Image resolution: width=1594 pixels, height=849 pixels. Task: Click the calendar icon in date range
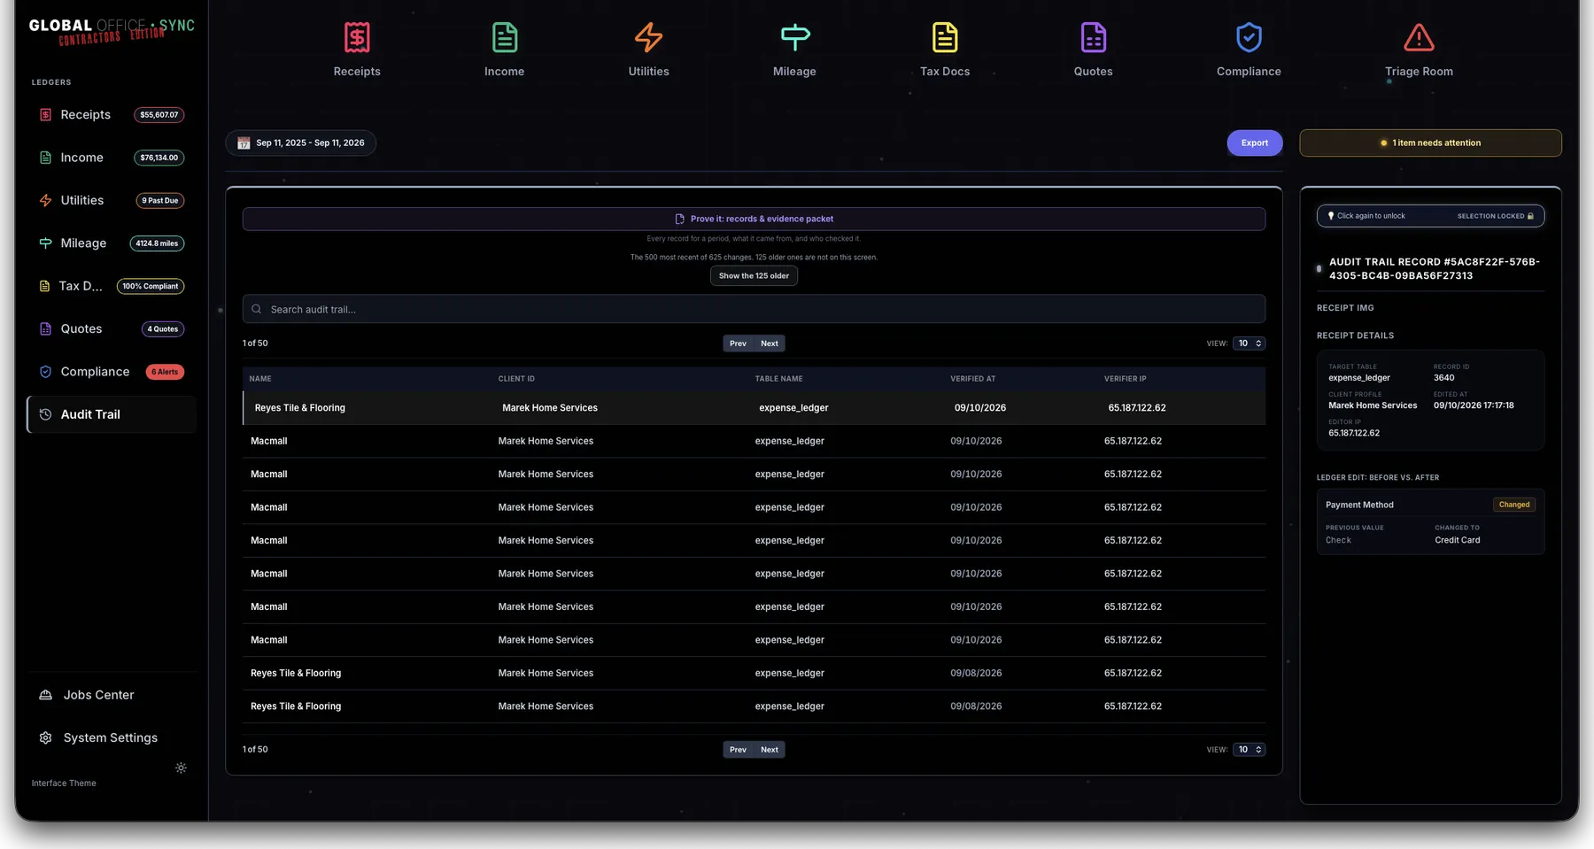click(244, 143)
